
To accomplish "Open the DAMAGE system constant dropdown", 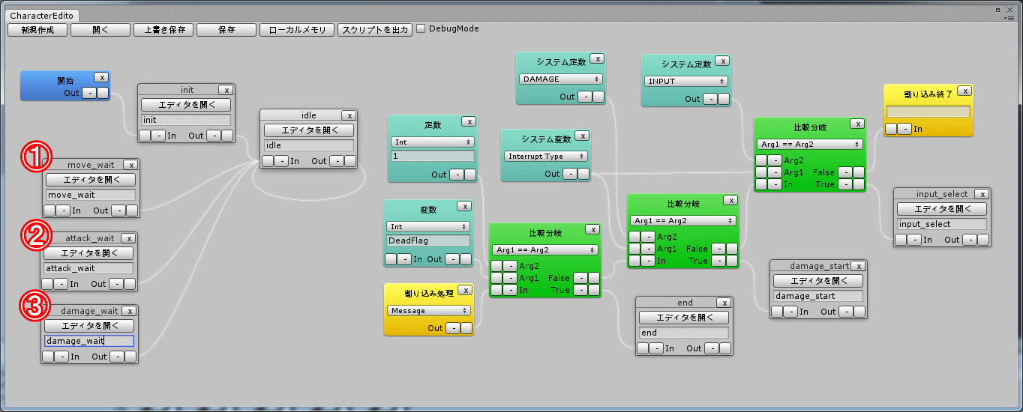I will coord(561,79).
